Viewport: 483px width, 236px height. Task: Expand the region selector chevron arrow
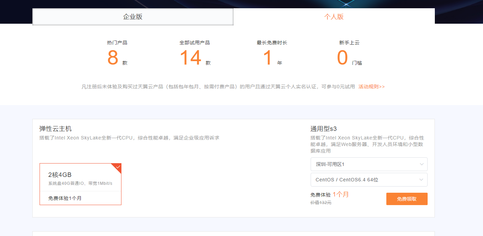click(421, 164)
